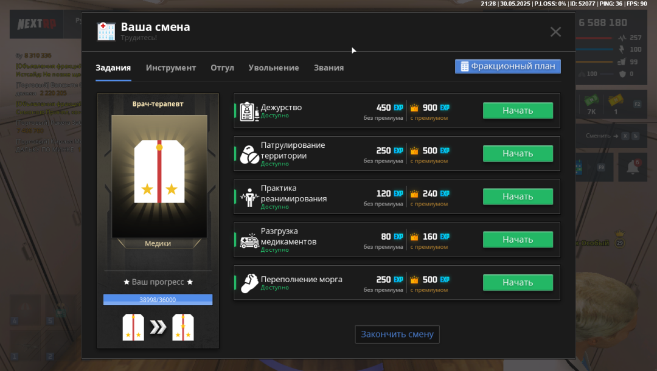This screenshot has height=371, width=657.
Task: Click the Ваш прогресс experience bar
Action: click(x=158, y=299)
